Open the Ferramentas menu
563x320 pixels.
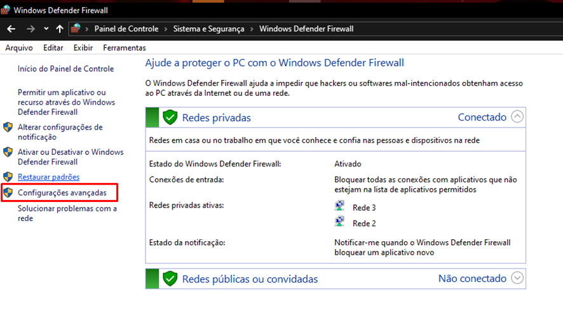click(125, 48)
